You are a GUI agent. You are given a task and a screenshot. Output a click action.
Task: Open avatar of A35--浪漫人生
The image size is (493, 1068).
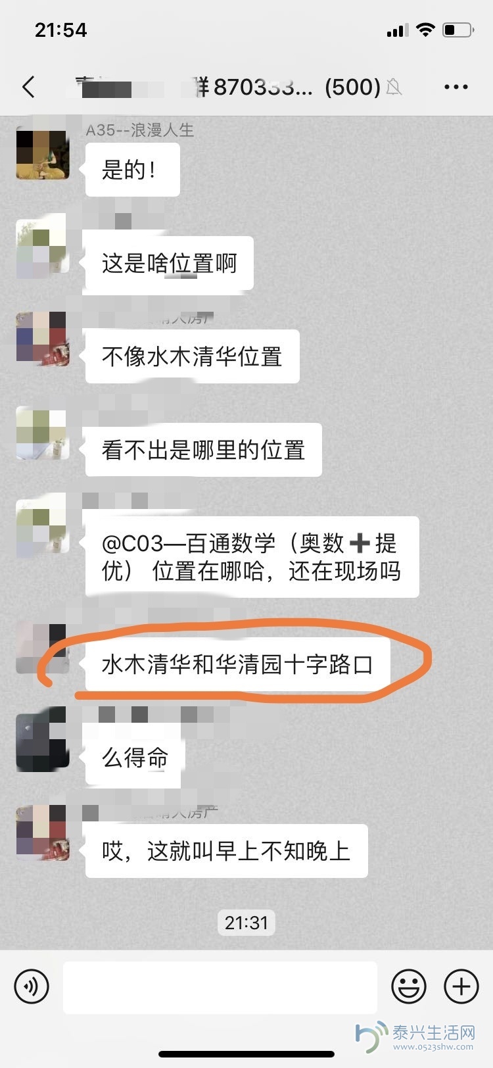click(42, 154)
